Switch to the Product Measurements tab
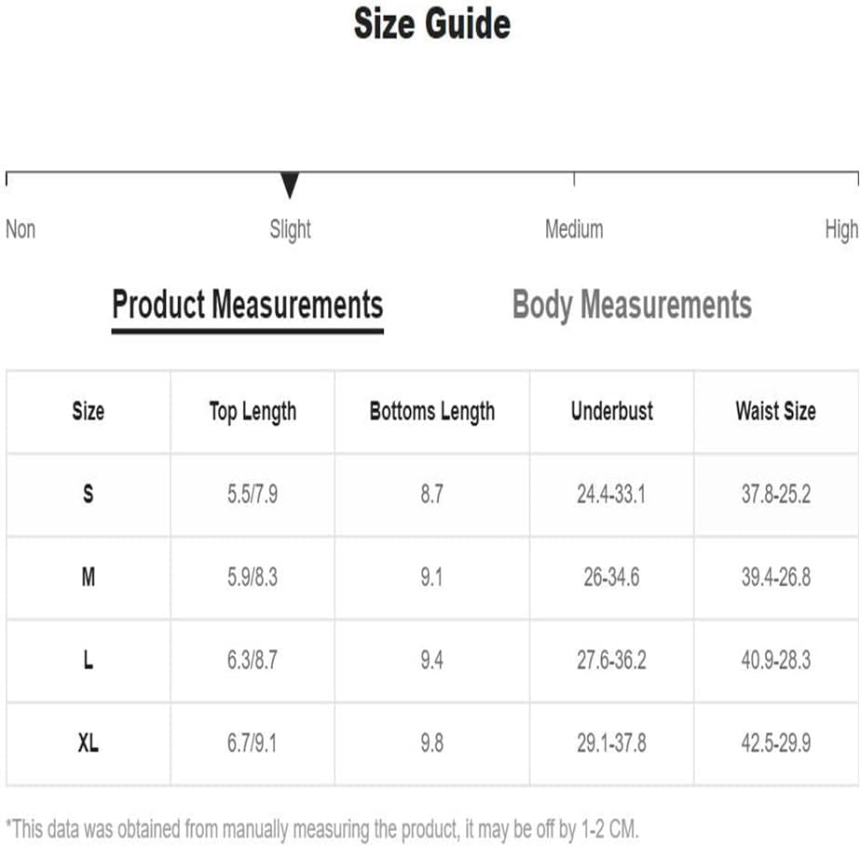The width and height of the screenshot is (861, 846). (247, 306)
